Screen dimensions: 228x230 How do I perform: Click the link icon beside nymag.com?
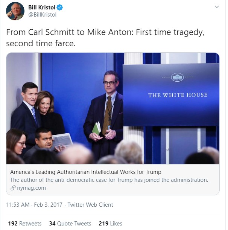[x=13, y=188]
